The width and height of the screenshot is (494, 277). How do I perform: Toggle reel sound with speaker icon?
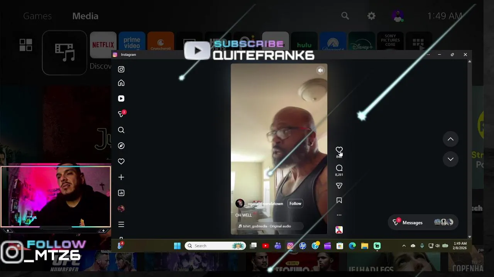pyautogui.click(x=320, y=70)
